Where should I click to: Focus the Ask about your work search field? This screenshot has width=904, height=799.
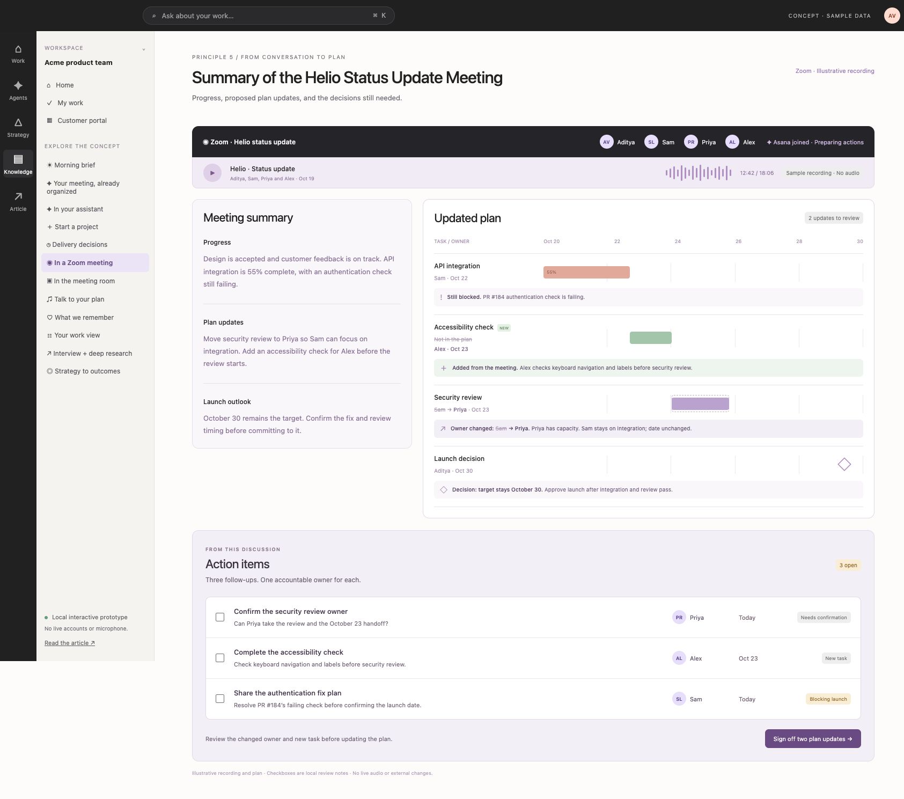pyautogui.click(x=269, y=16)
